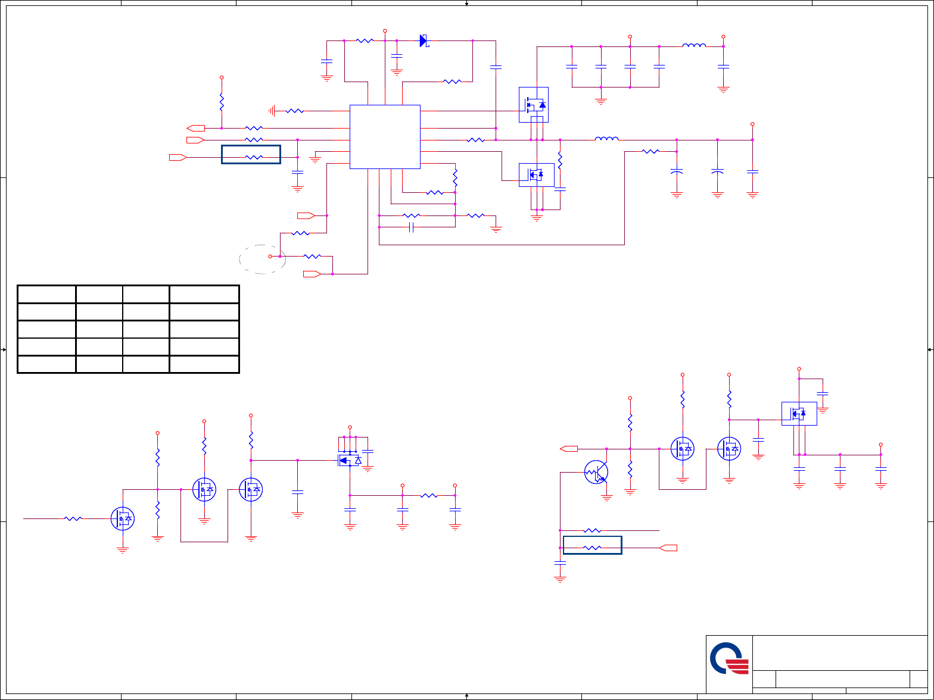Viewport: 934px width, 700px height.
Task: Click the bottom-right cell of the empty table
Action: (x=204, y=364)
